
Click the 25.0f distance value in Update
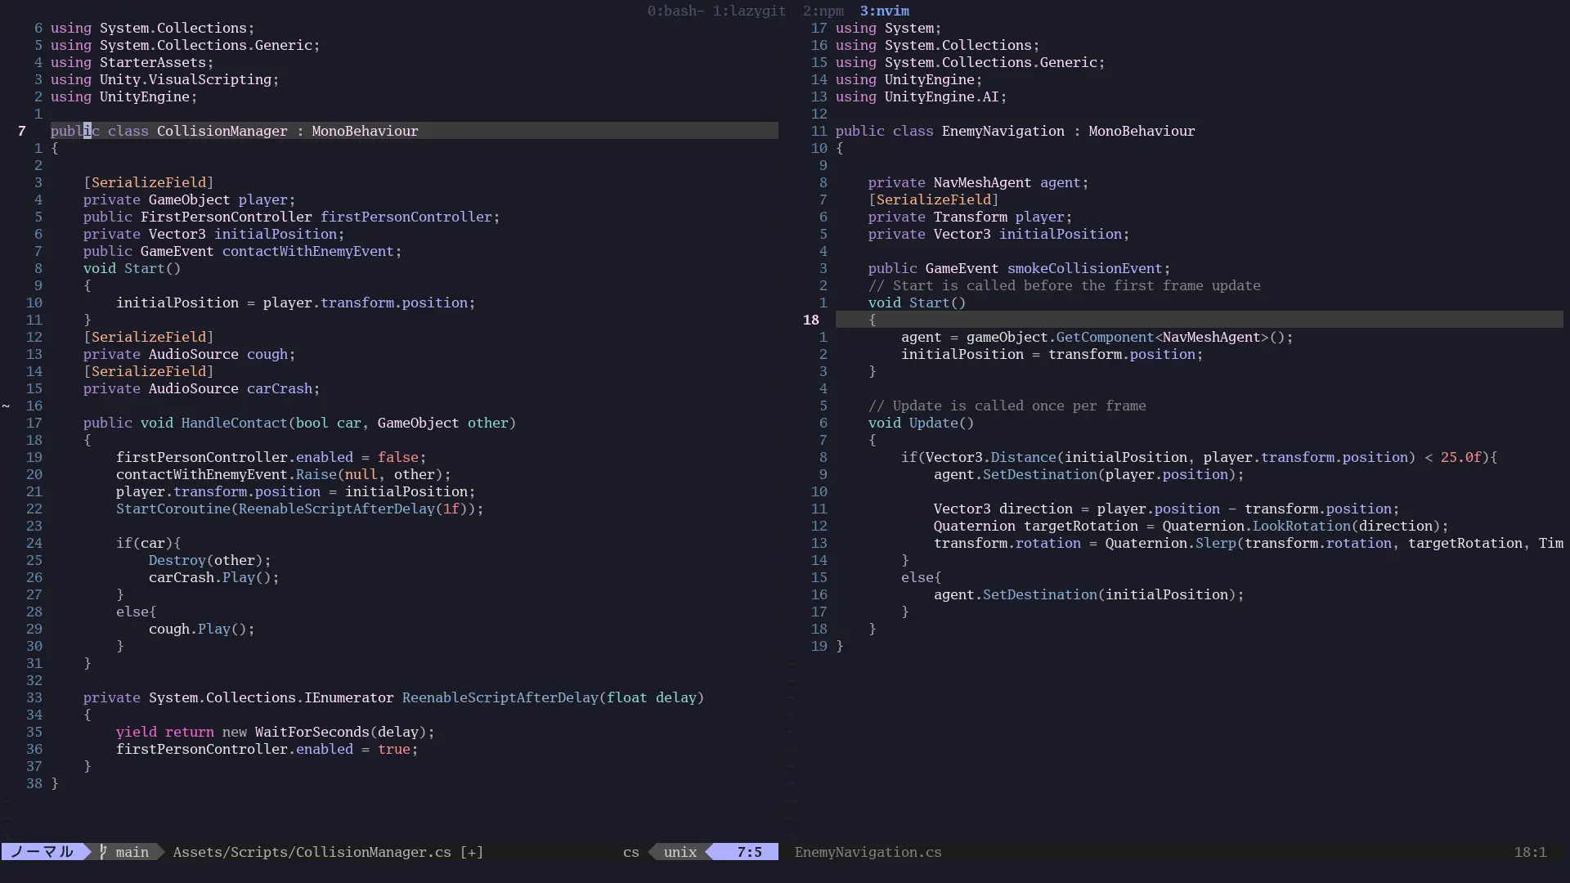(1460, 457)
